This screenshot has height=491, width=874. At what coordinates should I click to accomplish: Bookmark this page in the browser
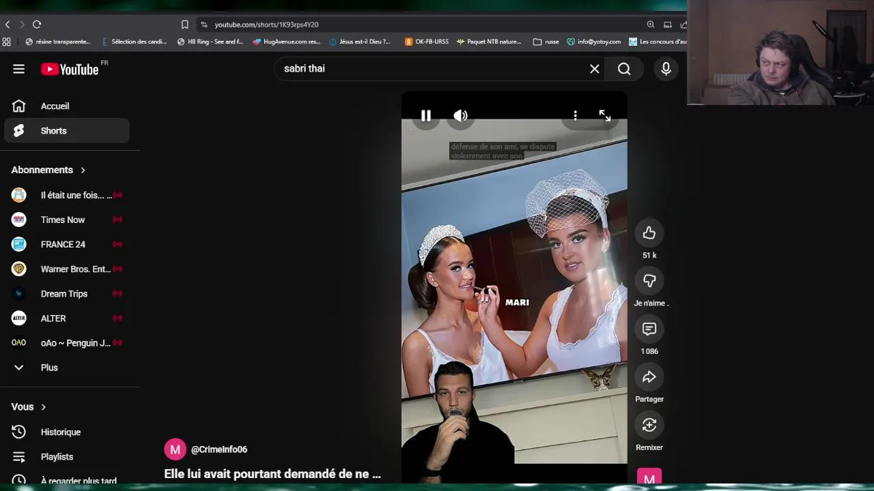(185, 25)
